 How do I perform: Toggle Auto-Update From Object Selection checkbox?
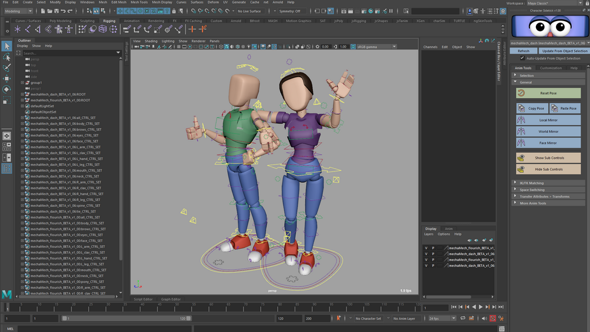pyautogui.click(x=522, y=58)
